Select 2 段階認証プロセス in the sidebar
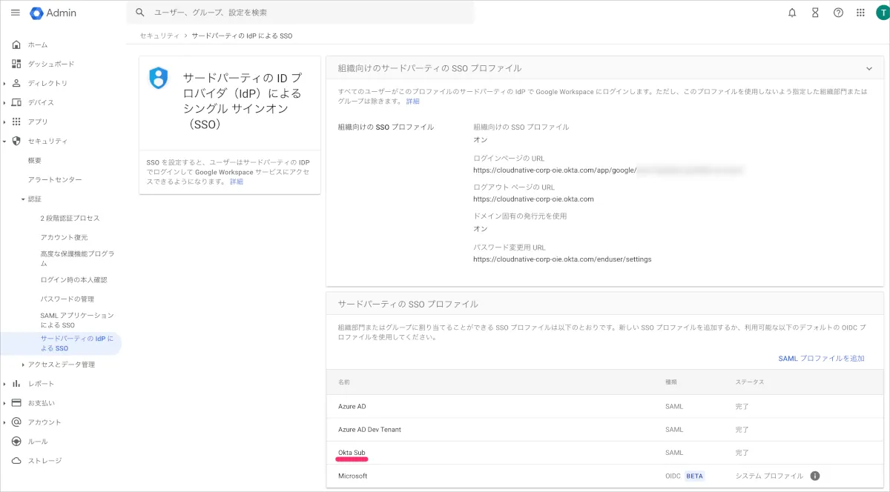The image size is (890, 492). point(70,218)
